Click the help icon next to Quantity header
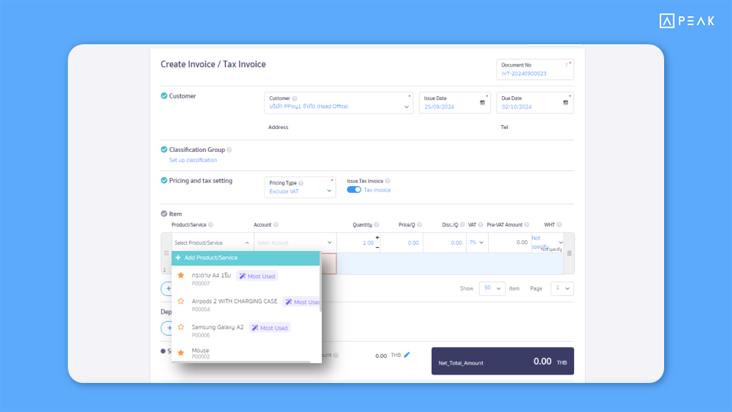732x412 pixels. click(x=377, y=224)
